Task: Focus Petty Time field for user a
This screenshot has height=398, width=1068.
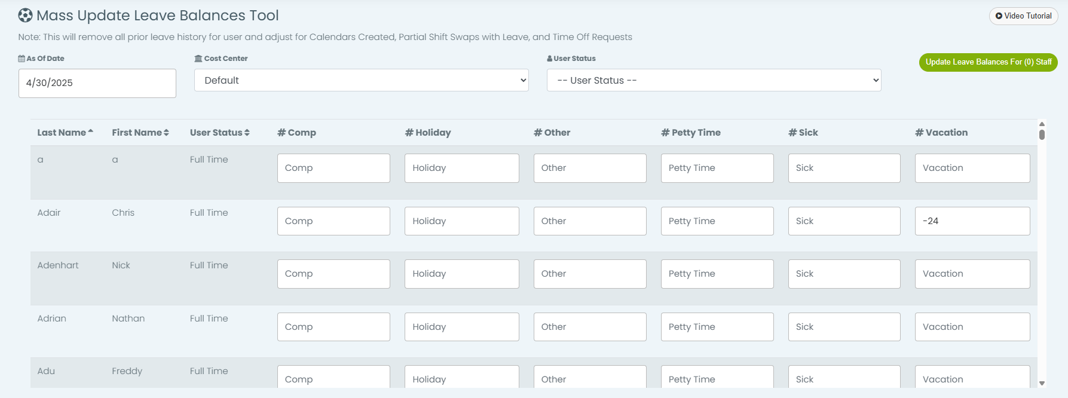Action: (x=717, y=168)
